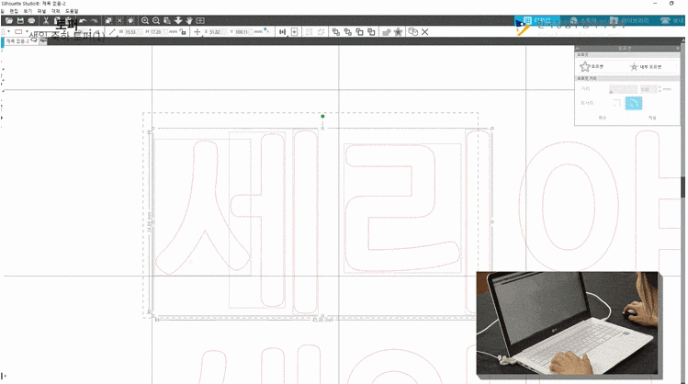The height and width of the screenshot is (384, 688).
Task: Fit the page to the window icon
Action: pos(200,20)
